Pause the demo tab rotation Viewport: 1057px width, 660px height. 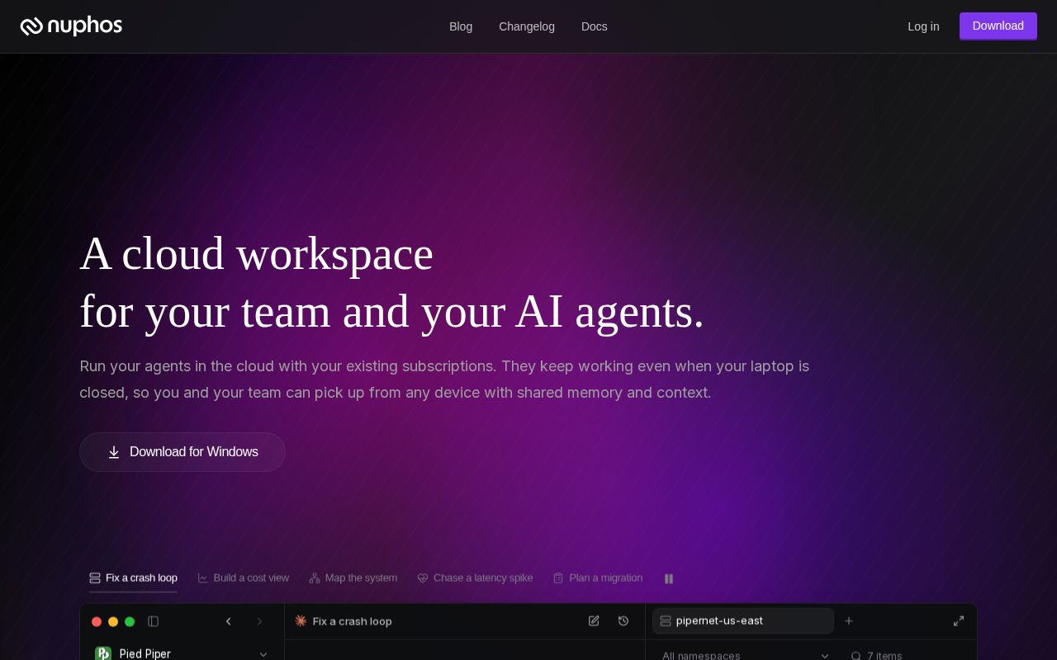[669, 579]
